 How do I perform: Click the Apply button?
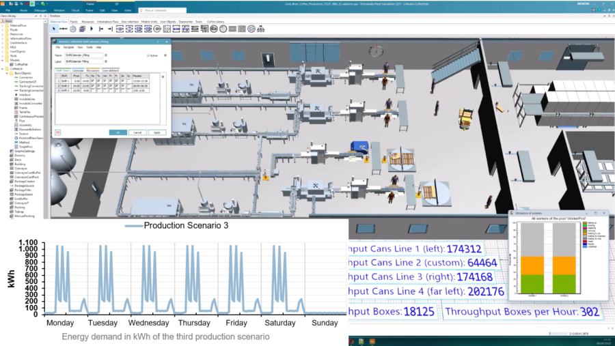(x=156, y=132)
